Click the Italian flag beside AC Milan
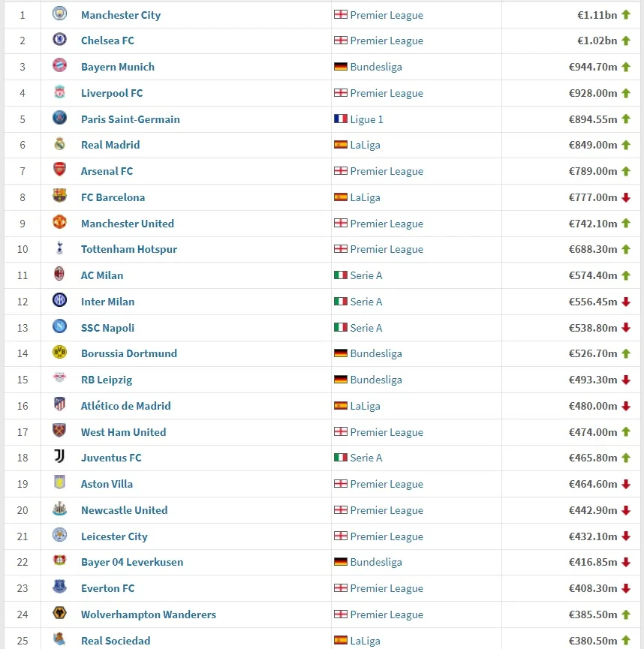 [340, 275]
